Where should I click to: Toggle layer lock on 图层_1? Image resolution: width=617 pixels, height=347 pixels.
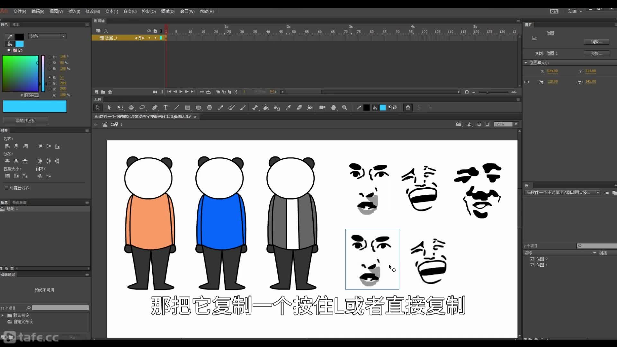(x=155, y=38)
